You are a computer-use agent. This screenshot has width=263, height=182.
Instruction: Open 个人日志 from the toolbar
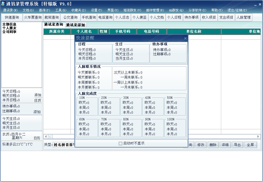pos(122,17)
